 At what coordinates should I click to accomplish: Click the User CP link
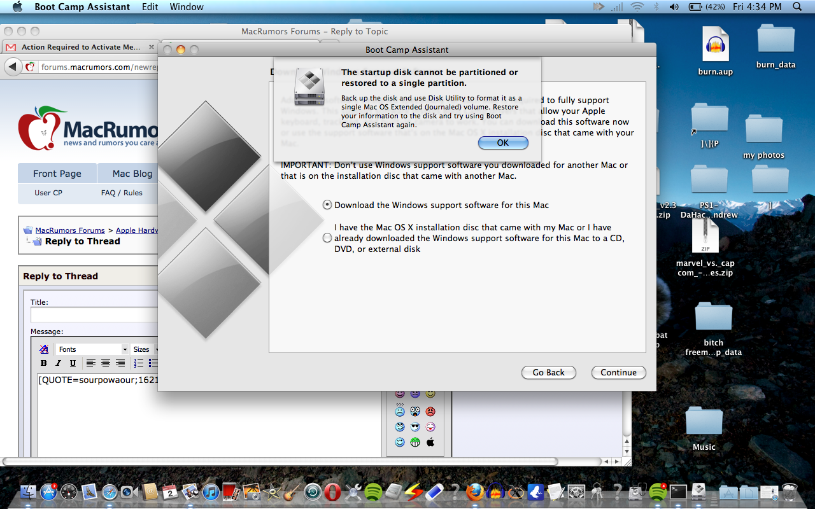click(48, 193)
